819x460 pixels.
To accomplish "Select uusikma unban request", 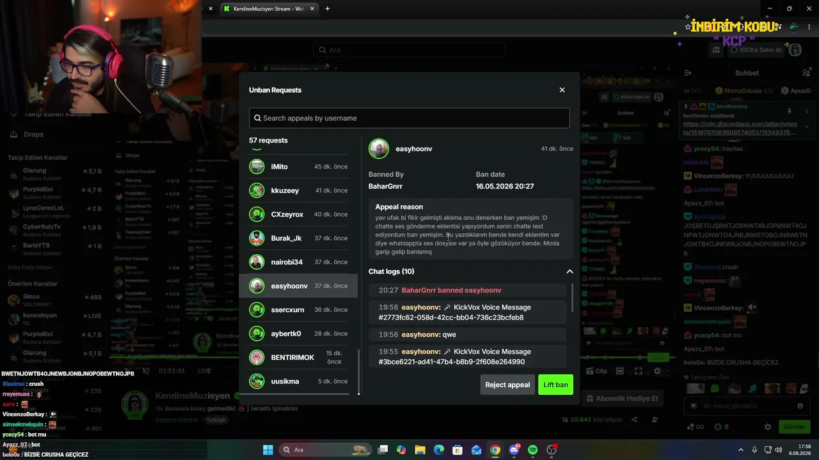I will pos(298,381).
